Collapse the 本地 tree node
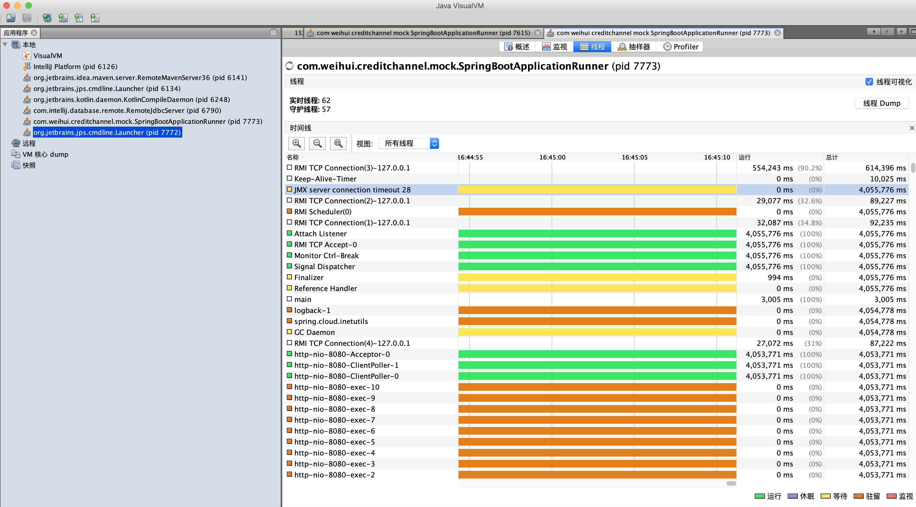Screen dimensions: 916x507 point(5,45)
